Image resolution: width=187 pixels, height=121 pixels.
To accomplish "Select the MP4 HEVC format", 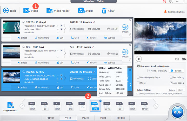I will pyautogui.click(x=70, y=106).
